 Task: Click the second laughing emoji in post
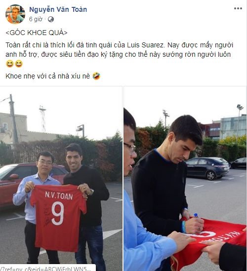pos(19,64)
